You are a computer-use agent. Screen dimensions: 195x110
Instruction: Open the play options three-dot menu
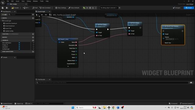point(96,8)
